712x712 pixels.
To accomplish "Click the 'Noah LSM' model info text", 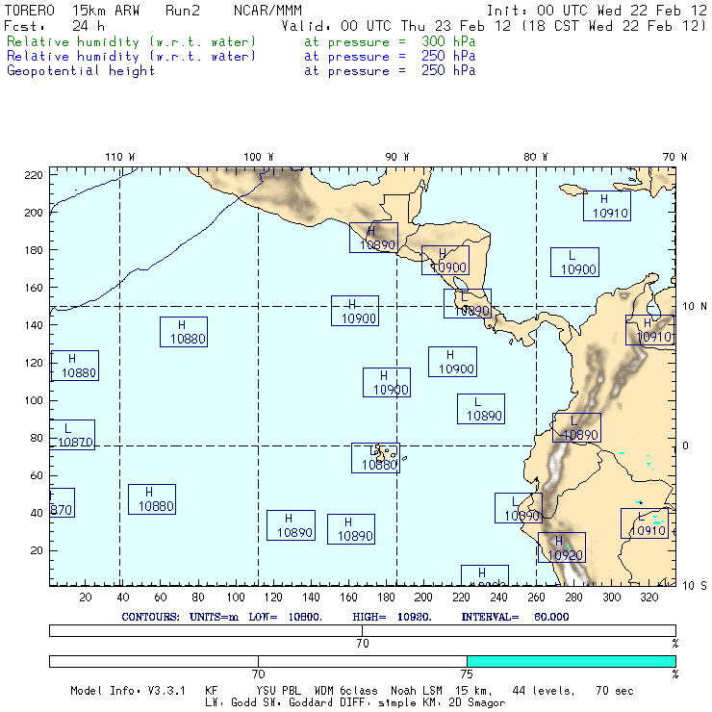I will click(417, 691).
